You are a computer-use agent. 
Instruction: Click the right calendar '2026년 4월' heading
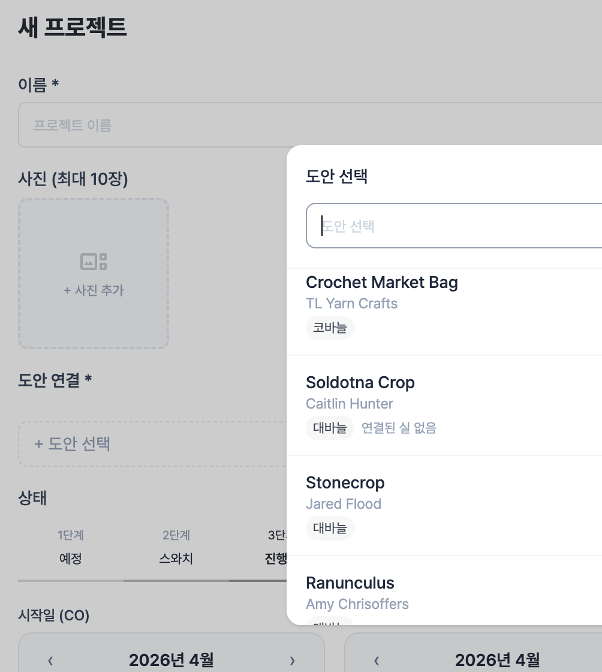pyautogui.click(x=498, y=661)
